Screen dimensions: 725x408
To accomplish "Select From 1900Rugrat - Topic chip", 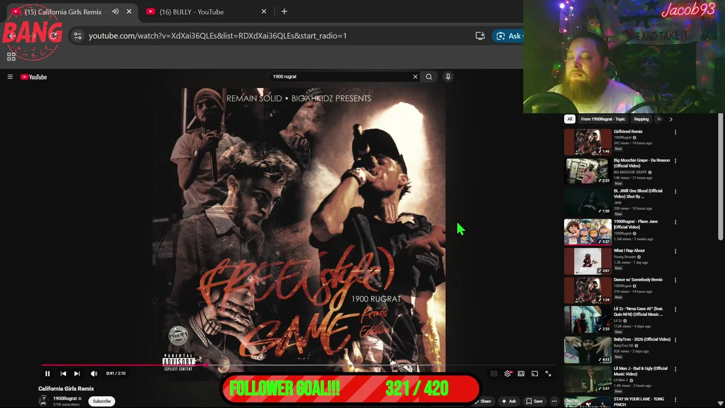I will pyautogui.click(x=603, y=119).
